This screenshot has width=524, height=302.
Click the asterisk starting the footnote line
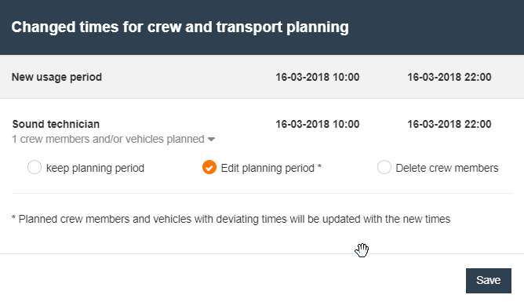tap(13, 218)
